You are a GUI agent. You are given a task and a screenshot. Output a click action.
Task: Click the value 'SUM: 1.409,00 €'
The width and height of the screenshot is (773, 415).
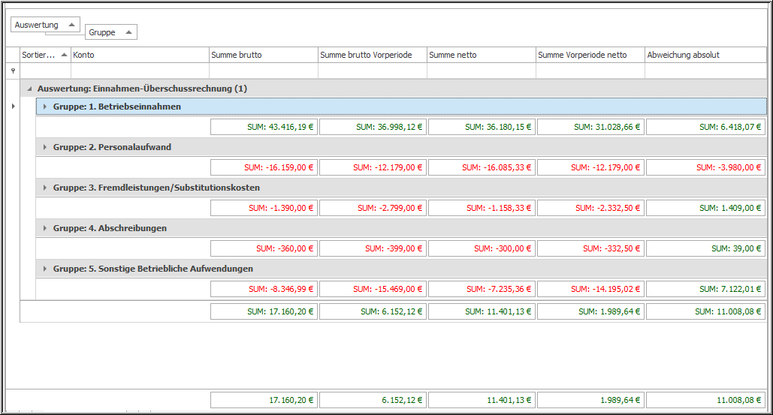point(730,208)
